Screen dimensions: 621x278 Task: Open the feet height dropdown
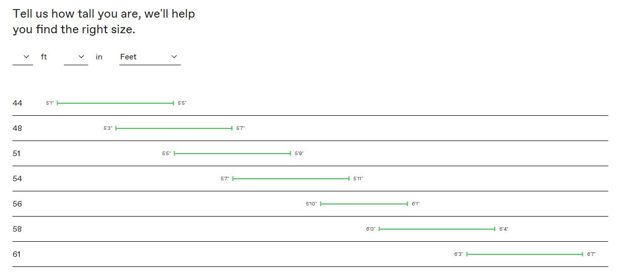point(23,57)
